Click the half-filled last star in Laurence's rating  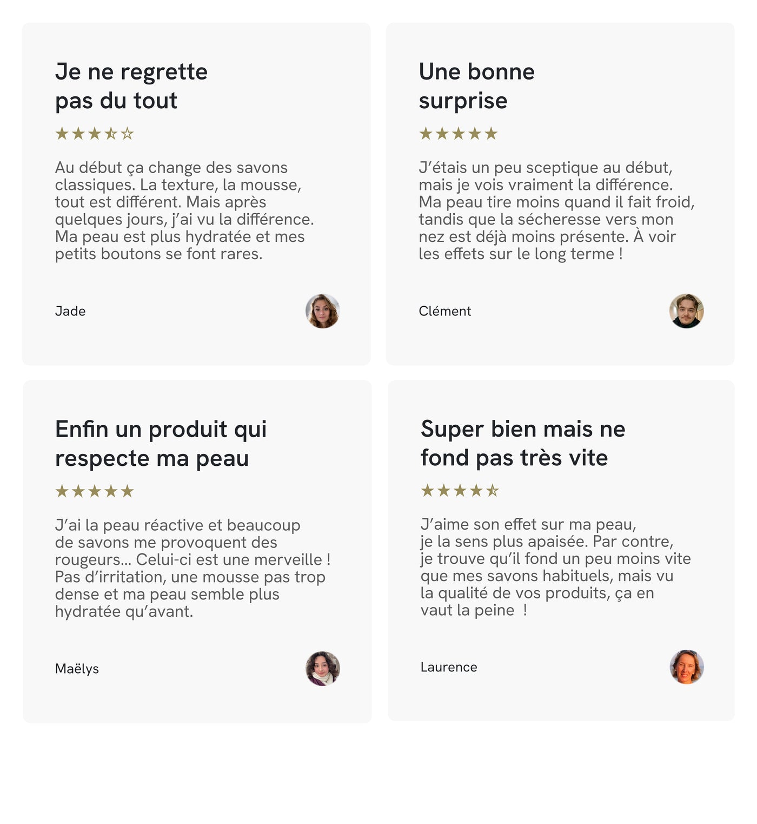[492, 491]
